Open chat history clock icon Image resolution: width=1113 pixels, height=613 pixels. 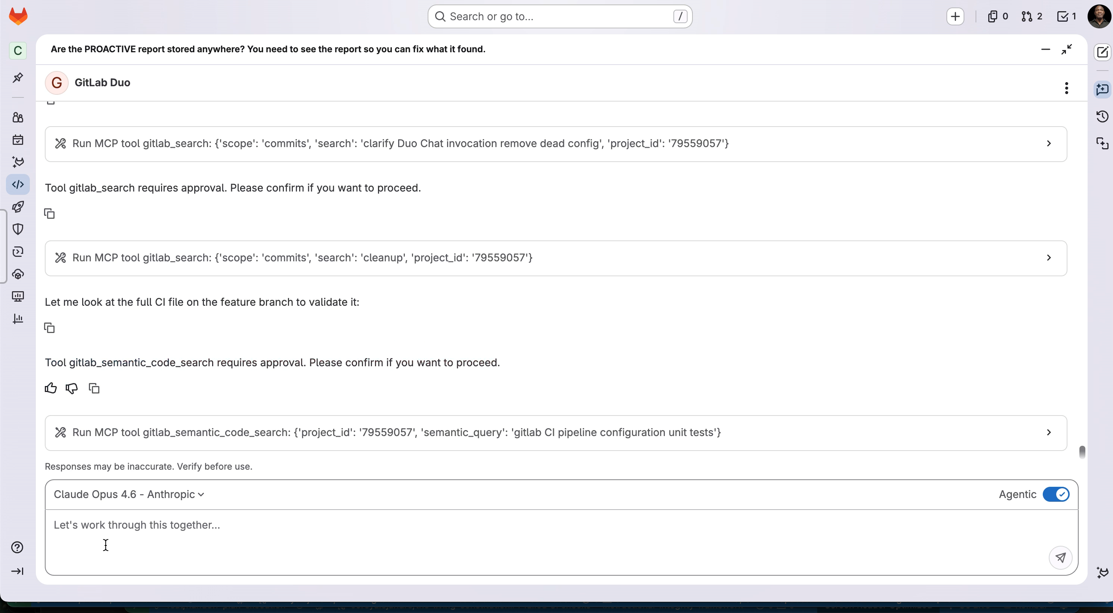tap(1102, 116)
